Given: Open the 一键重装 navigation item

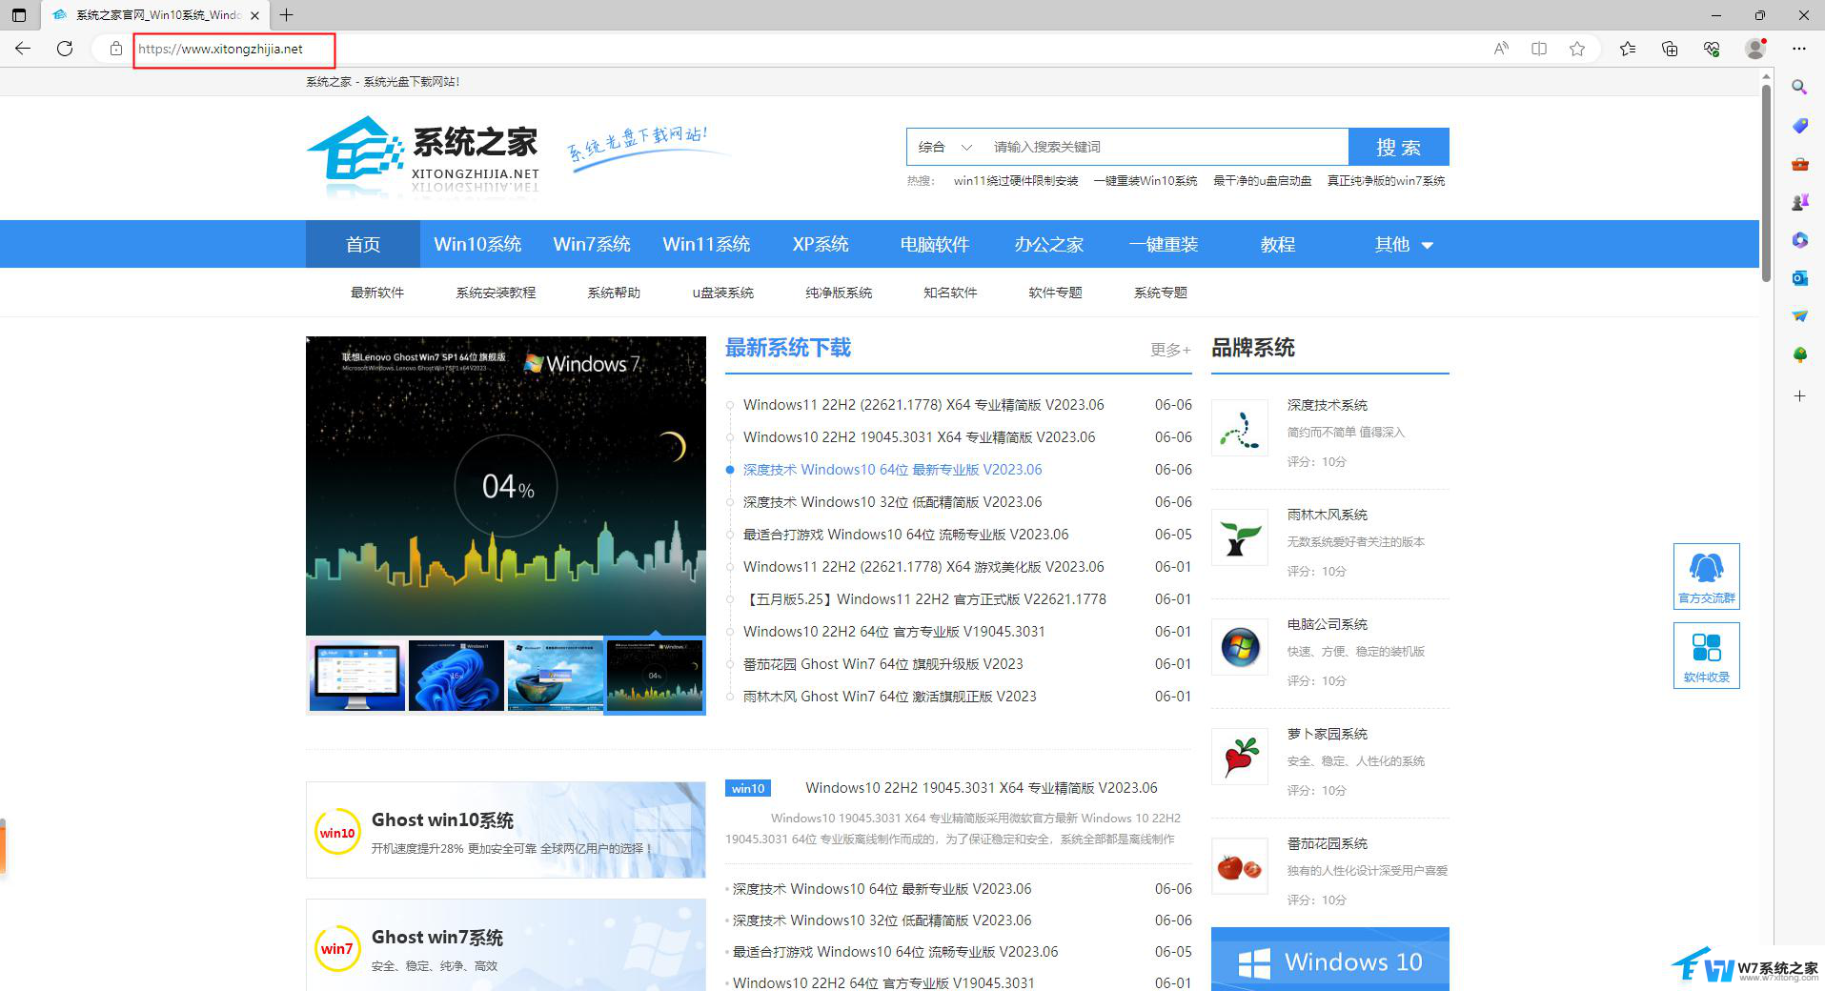Looking at the screenshot, I should click(1164, 244).
